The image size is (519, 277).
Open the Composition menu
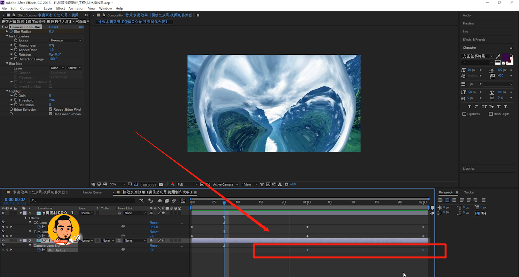(30, 8)
